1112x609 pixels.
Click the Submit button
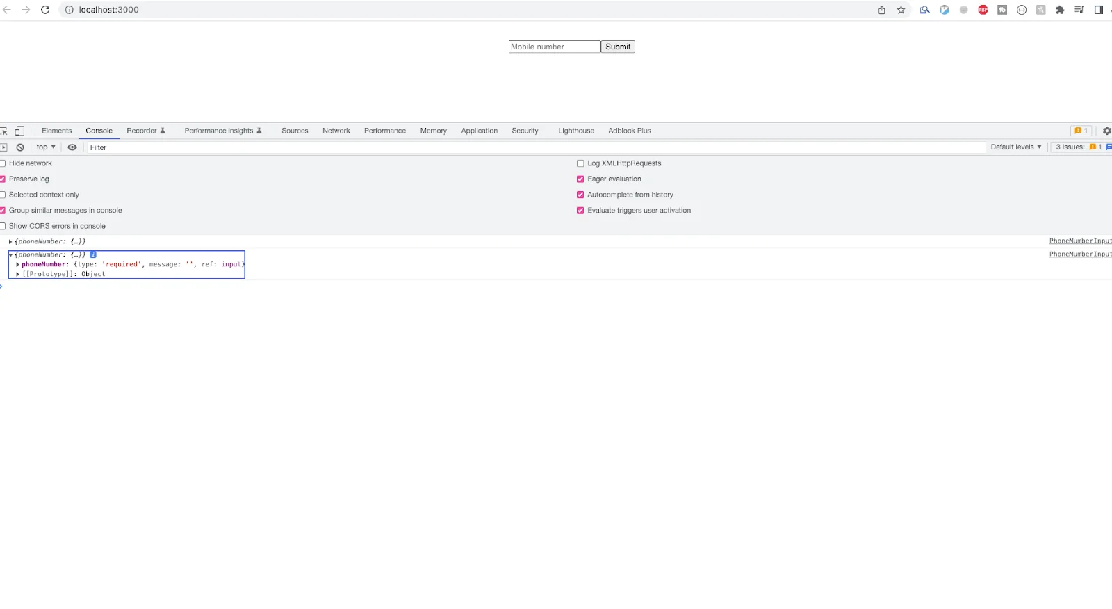(618, 47)
